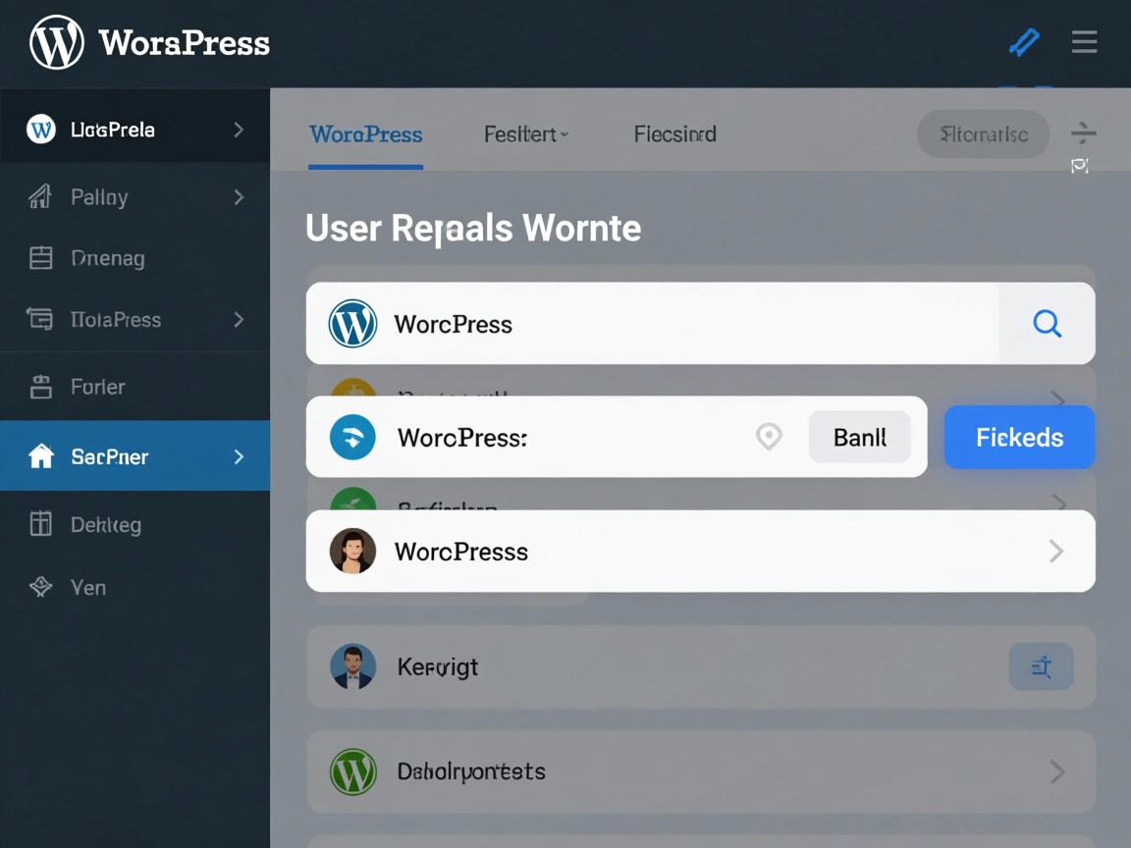Expand the Fesltert dropdown
1131x848 pixels.
click(526, 134)
